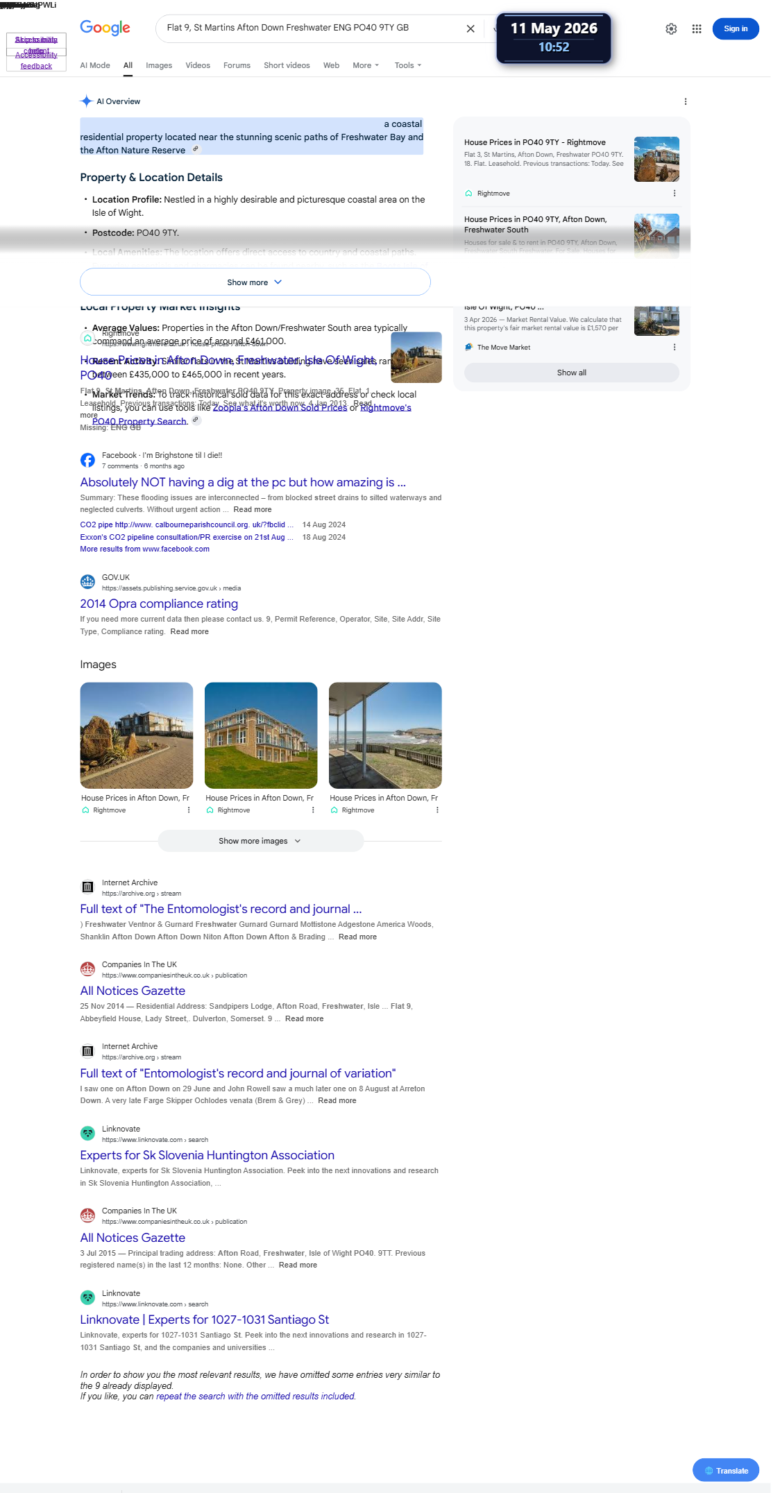Switch to the Forums tab
This screenshot has width=780, height=1493.
click(x=237, y=65)
